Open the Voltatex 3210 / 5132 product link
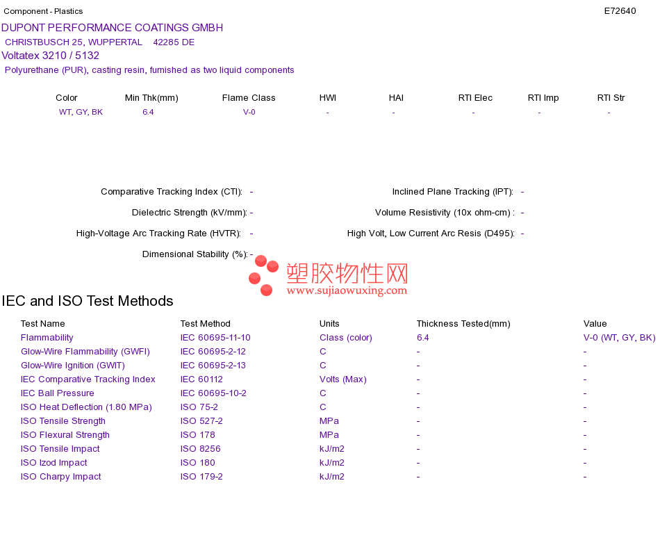 coord(51,56)
